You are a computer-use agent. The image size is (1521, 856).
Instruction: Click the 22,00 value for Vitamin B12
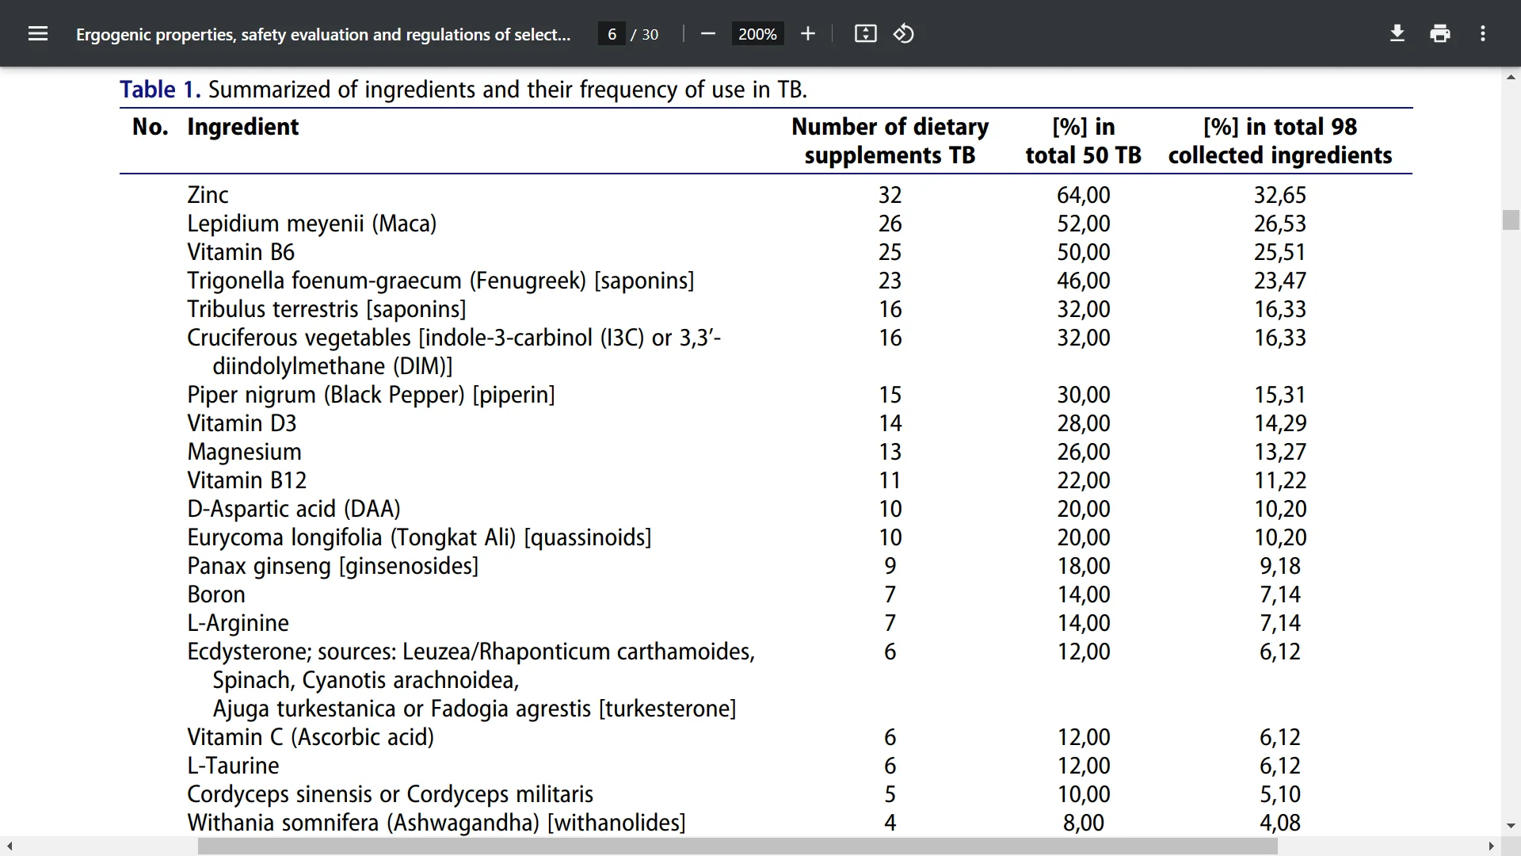(x=1084, y=480)
